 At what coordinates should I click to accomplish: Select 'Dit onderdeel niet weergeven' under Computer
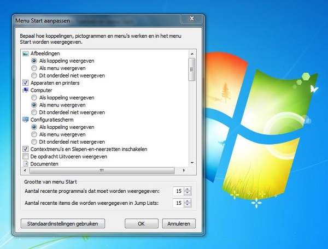coord(34,112)
